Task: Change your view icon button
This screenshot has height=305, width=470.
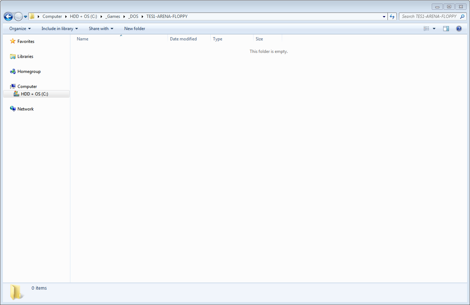Action: click(426, 29)
